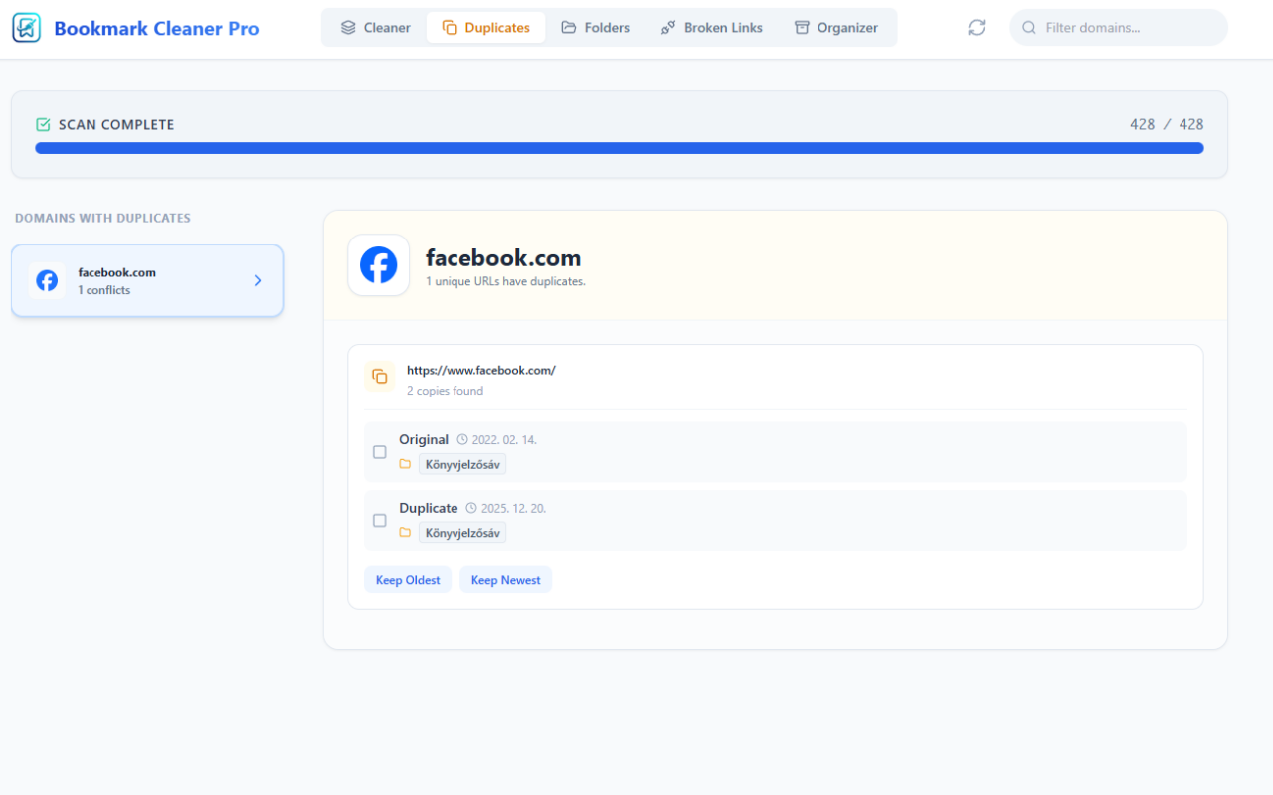
Task: Click the Domains With Duplicates heading
Action: tap(102, 218)
